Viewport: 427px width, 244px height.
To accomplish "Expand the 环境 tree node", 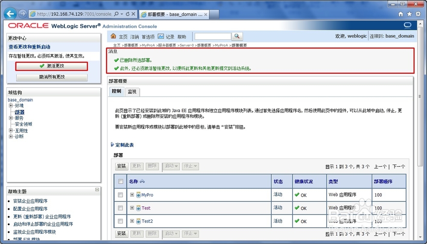I will [11, 106].
